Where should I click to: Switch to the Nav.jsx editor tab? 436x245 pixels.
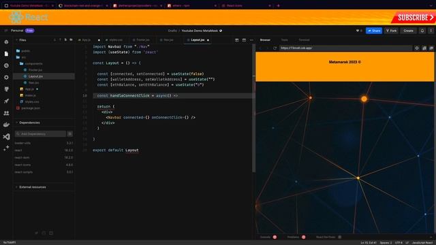pos(167,40)
